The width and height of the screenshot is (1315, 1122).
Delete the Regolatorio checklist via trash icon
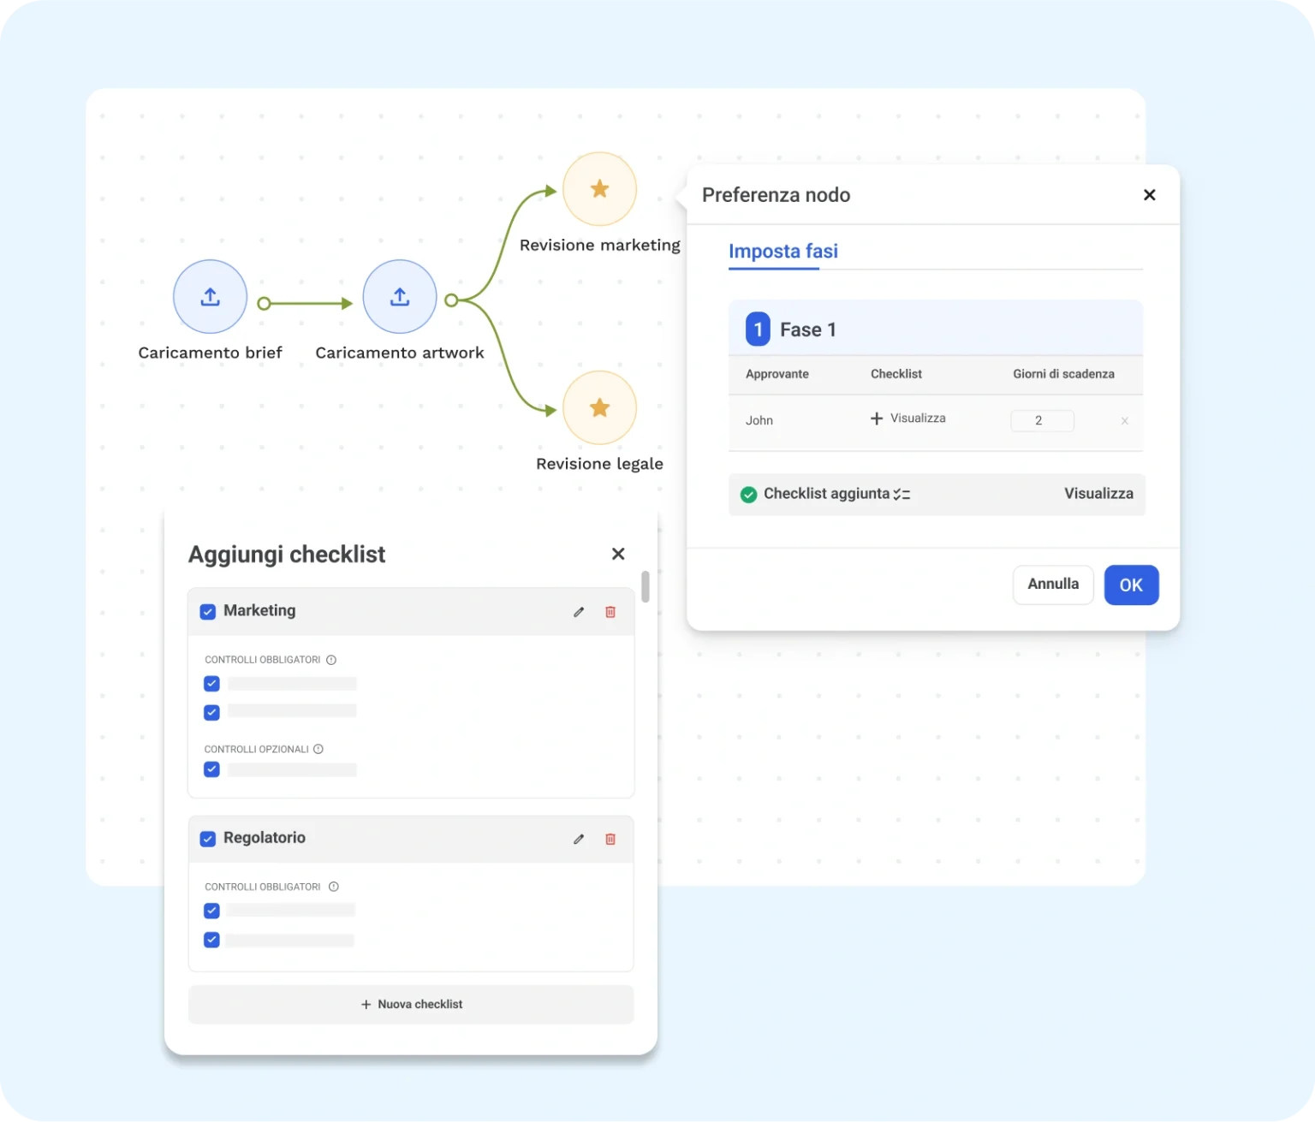tap(610, 839)
